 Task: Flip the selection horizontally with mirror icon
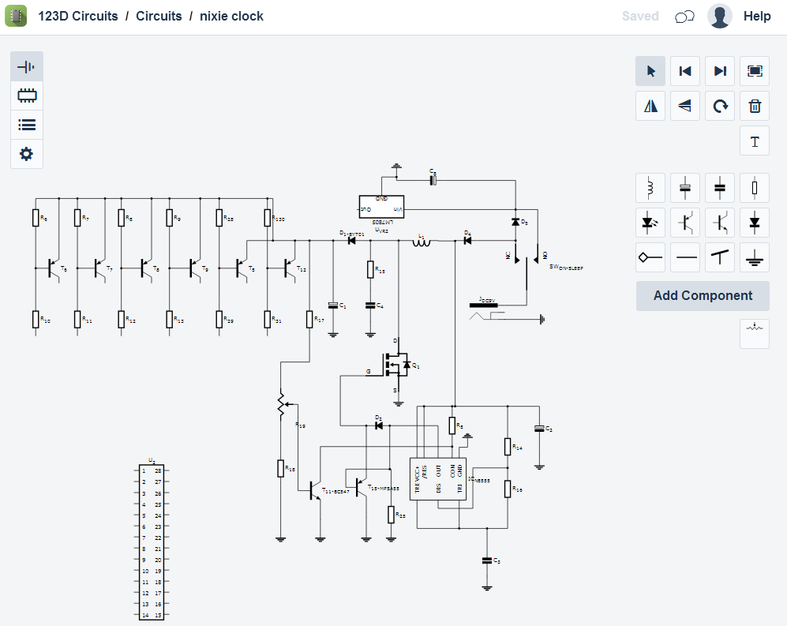click(x=650, y=106)
